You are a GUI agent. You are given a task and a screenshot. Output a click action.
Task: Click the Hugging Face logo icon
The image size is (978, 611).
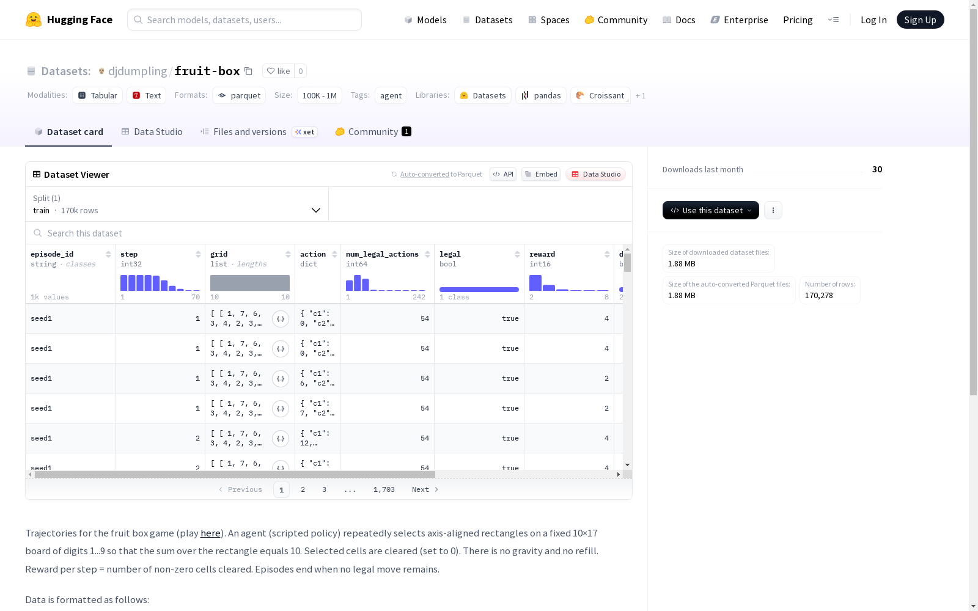(x=34, y=20)
